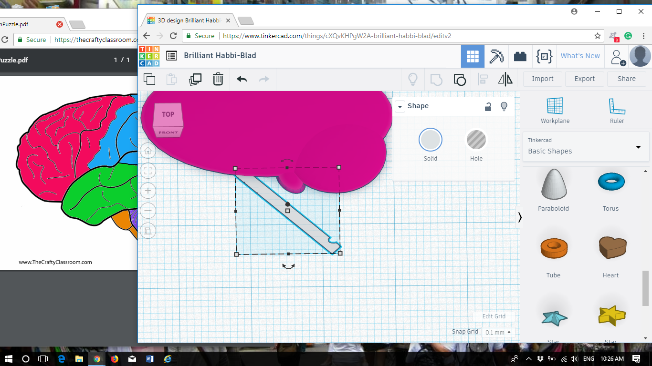Go to Home view
Viewport: 652px width, 366px height.
[148, 151]
